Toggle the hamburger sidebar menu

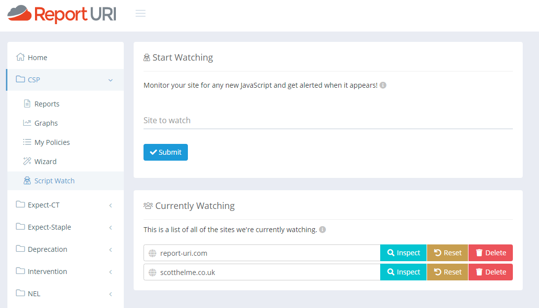click(141, 13)
